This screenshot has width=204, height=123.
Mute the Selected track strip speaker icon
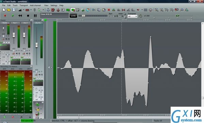tap(40, 75)
